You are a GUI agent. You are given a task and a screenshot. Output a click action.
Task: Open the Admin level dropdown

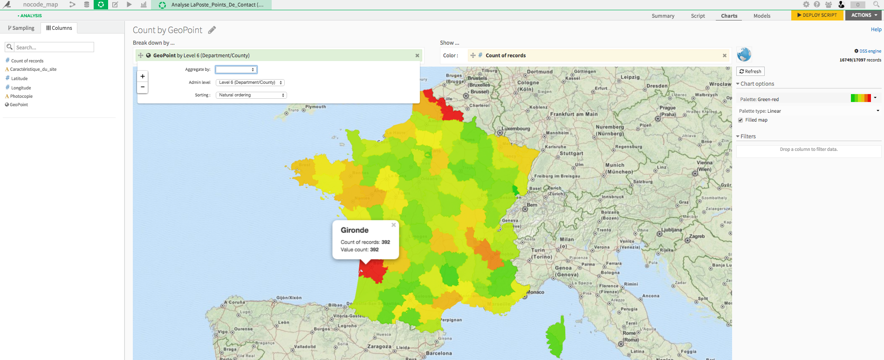(x=250, y=82)
